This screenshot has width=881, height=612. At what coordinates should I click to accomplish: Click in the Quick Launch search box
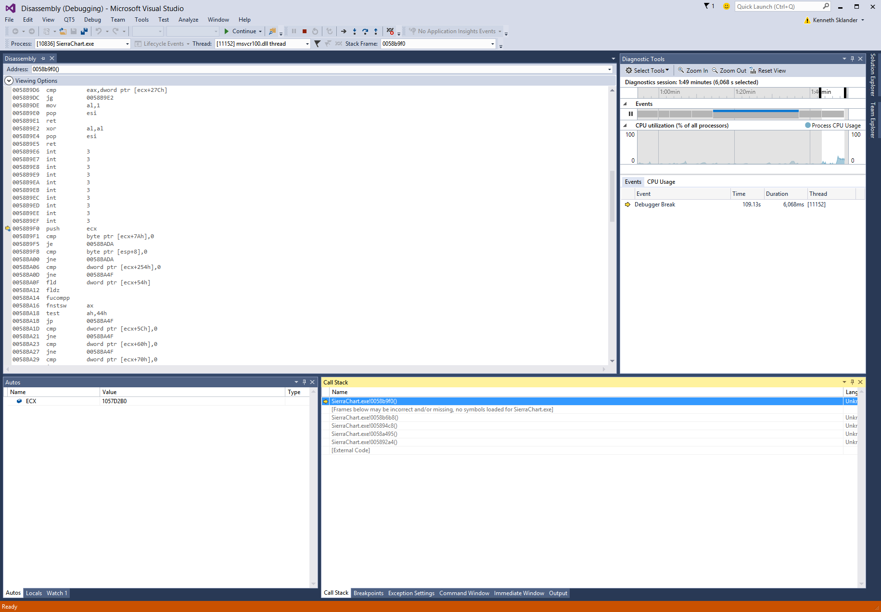(779, 6)
